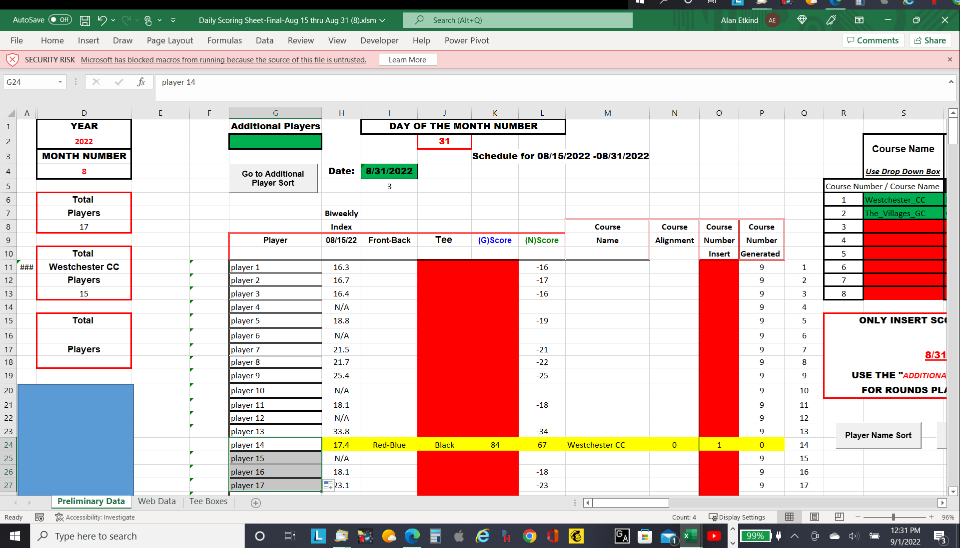Toggle AutoSave switch on
The image size is (960, 548).
[60, 20]
